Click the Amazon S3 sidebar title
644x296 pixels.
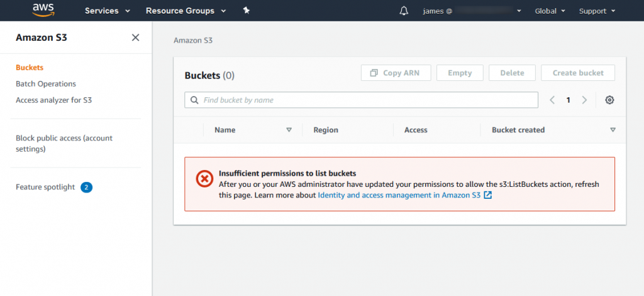click(x=42, y=38)
